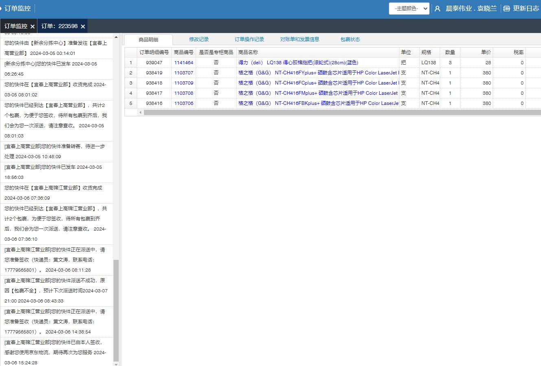Open the 修改记录 tab

tap(199, 39)
